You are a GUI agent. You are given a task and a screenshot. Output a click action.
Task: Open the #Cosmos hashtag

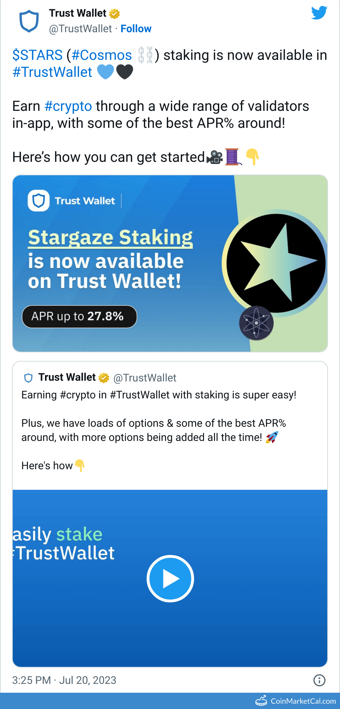click(x=102, y=55)
